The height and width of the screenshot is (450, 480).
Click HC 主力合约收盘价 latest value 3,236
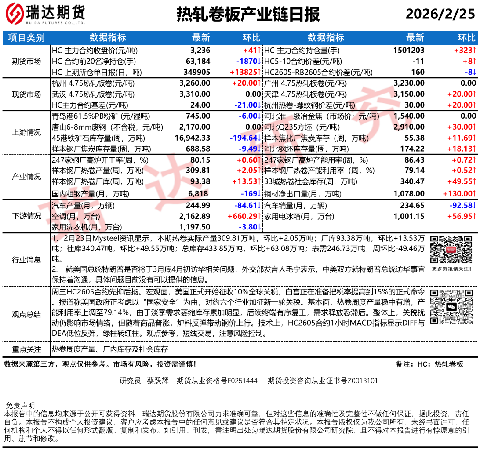tap(200, 50)
